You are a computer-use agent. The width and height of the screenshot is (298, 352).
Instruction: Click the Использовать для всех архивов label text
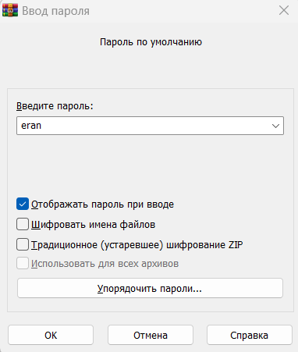[x=105, y=264]
